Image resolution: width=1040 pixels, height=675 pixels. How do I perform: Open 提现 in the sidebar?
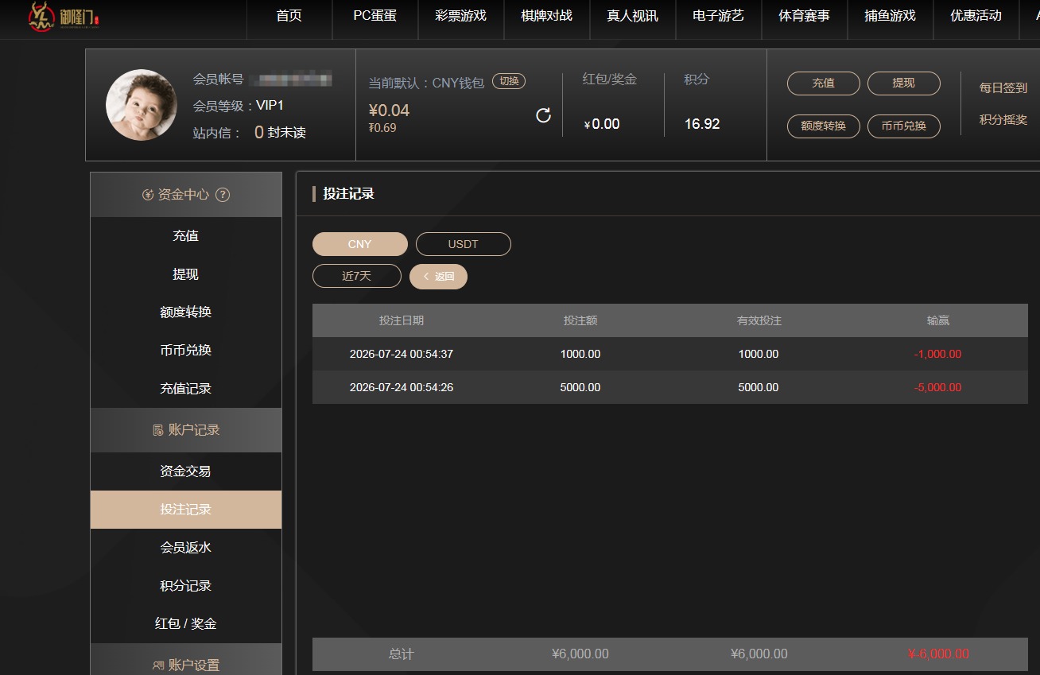(x=186, y=274)
